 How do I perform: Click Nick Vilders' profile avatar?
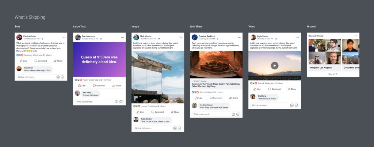point(136,37)
